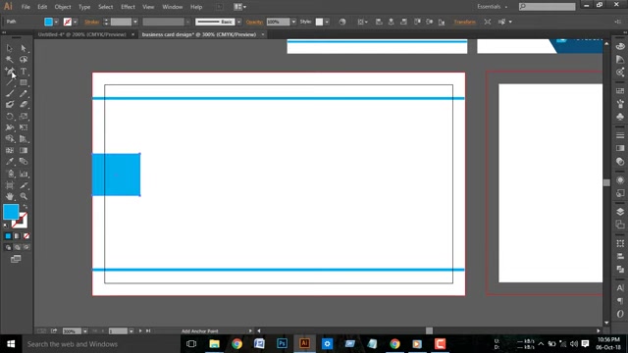Select the Rotate tool
This screenshot has width=628, height=353.
pyautogui.click(x=9, y=116)
